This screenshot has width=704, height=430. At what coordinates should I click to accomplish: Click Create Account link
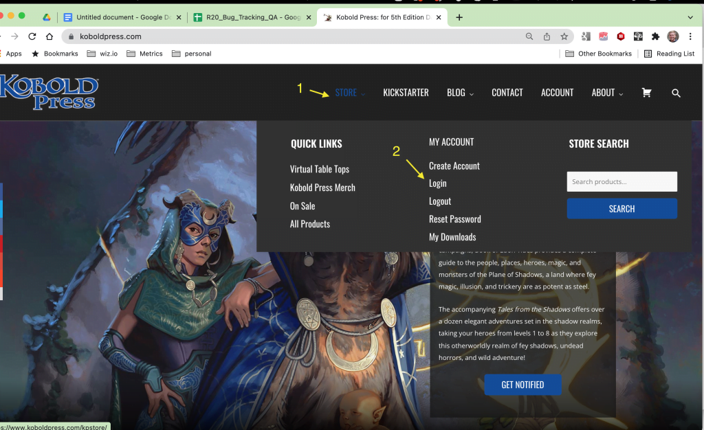click(x=454, y=166)
